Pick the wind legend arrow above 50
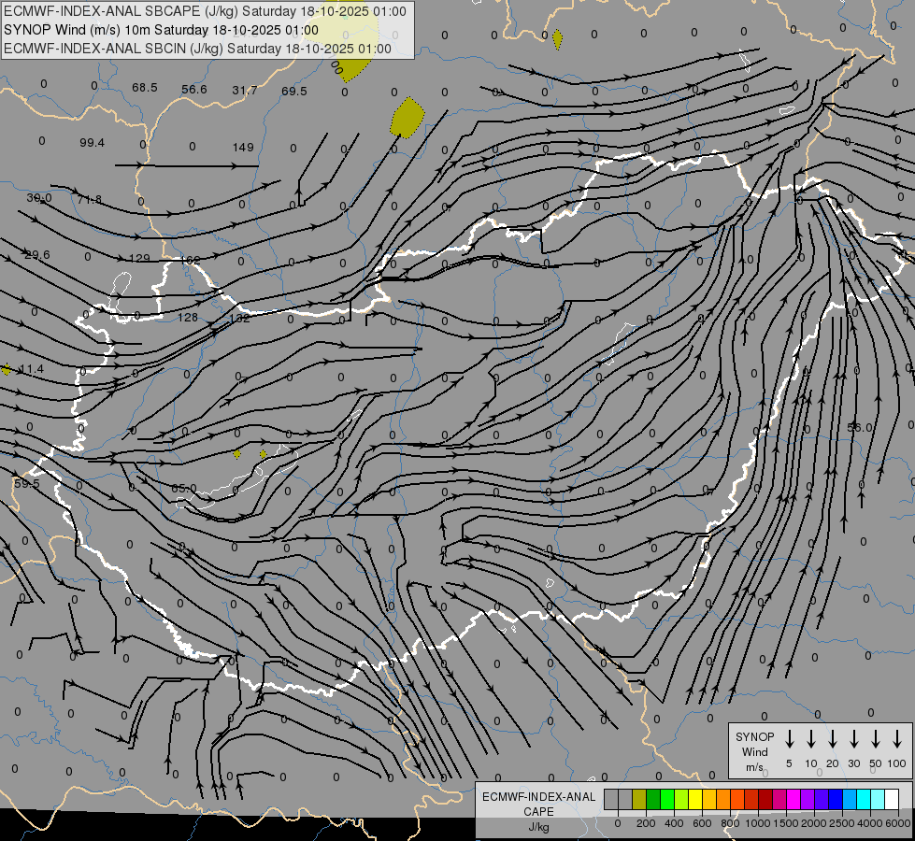The width and height of the screenshot is (915, 841). tap(876, 738)
